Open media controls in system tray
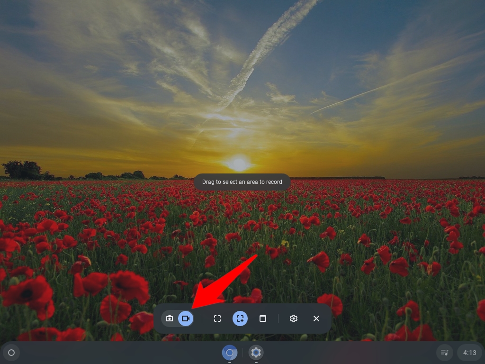 point(444,353)
